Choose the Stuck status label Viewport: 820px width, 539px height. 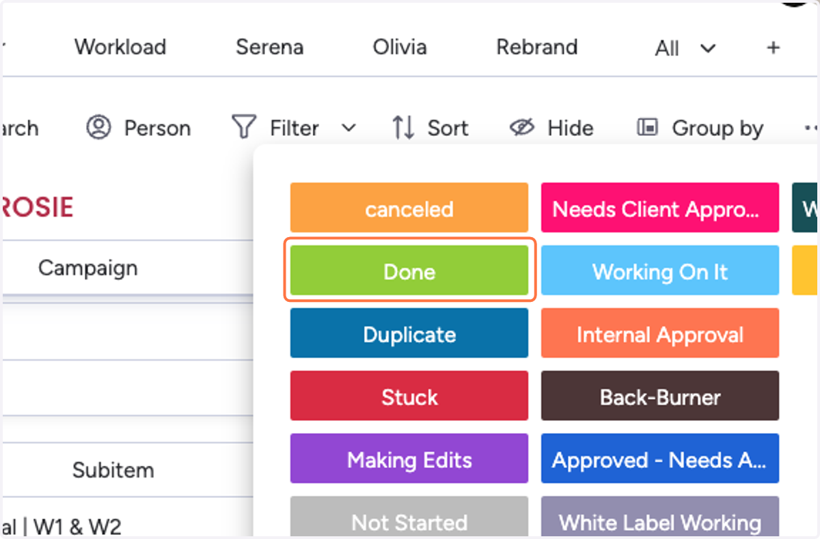click(409, 397)
